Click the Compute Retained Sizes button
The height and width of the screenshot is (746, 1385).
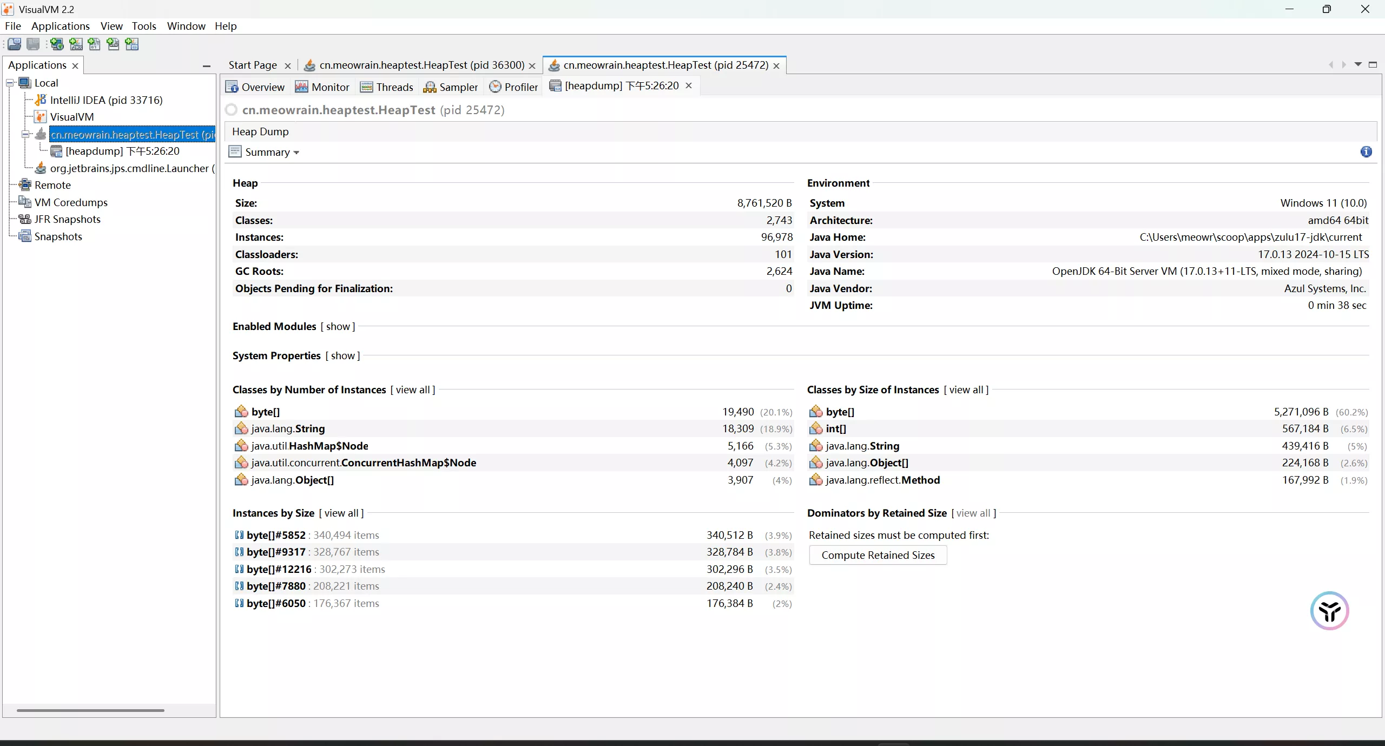click(878, 555)
